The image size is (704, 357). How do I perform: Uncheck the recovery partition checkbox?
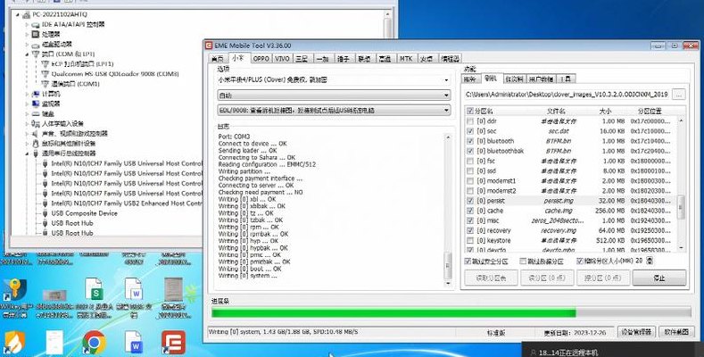(x=470, y=230)
